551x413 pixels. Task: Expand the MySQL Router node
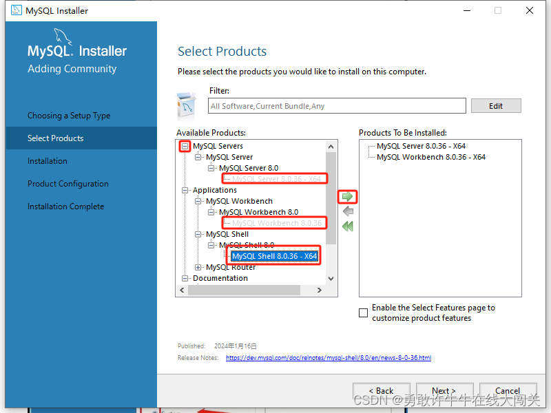click(198, 267)
